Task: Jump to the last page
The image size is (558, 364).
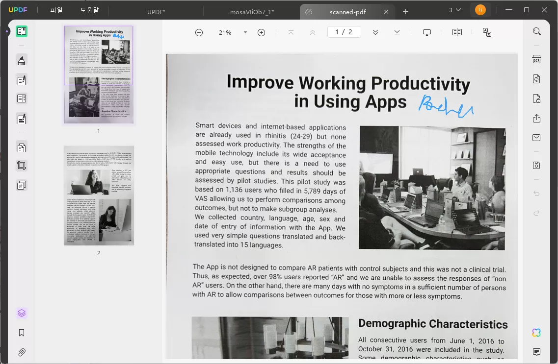Action: [397, 32]
